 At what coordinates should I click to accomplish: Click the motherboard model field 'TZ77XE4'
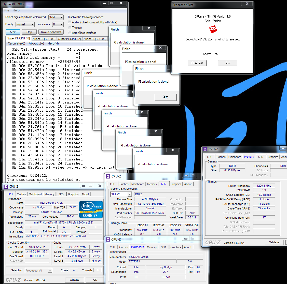152,261
